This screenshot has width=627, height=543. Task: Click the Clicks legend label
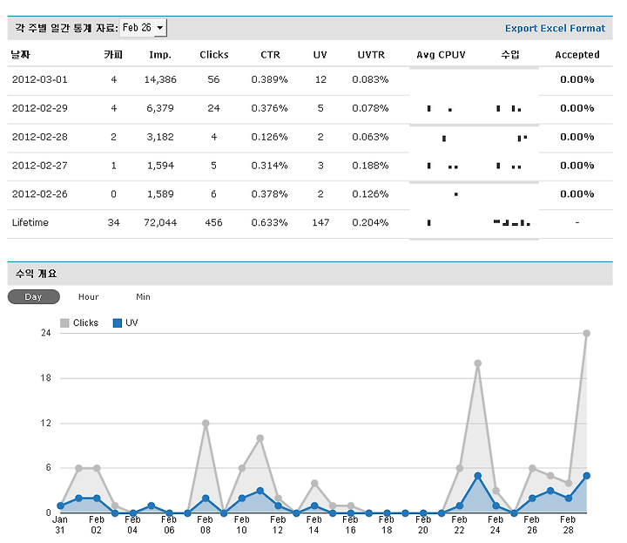click(x=85, y=322)
